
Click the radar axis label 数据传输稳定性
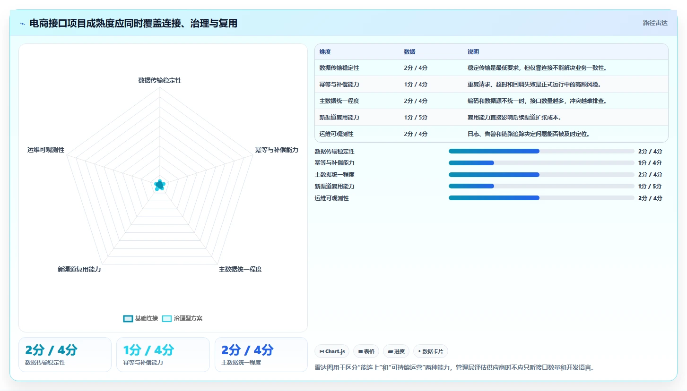[160, 80]
